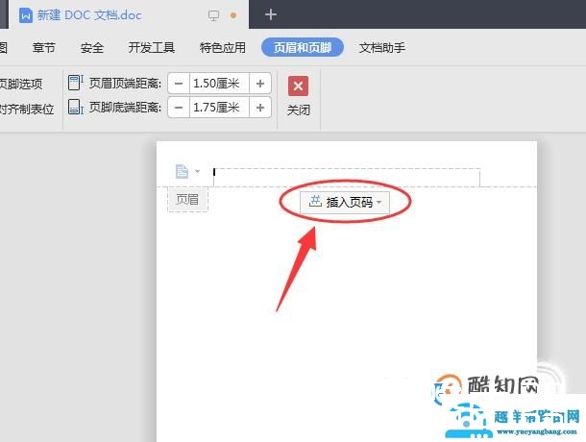Increase the 页眉顶端距离 value with plus
Viewport: 586px width, 442px height.
coord(260,83)
